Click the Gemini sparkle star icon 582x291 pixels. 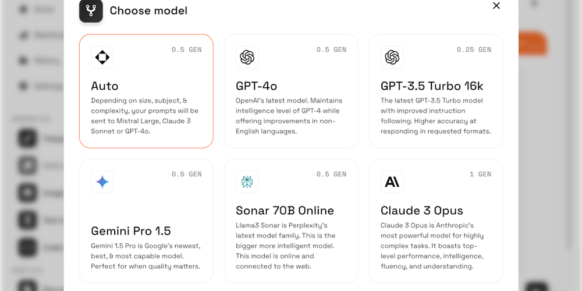tap(102, 182)
